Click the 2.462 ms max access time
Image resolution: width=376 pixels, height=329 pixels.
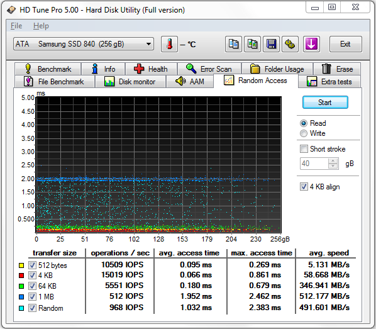(x=265, y=296)
